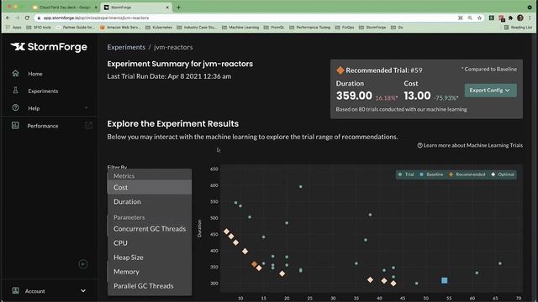The image size is (538, 302).
Task: Open Amazon Web Services bookmark
Action: click(x=120, y=28)
